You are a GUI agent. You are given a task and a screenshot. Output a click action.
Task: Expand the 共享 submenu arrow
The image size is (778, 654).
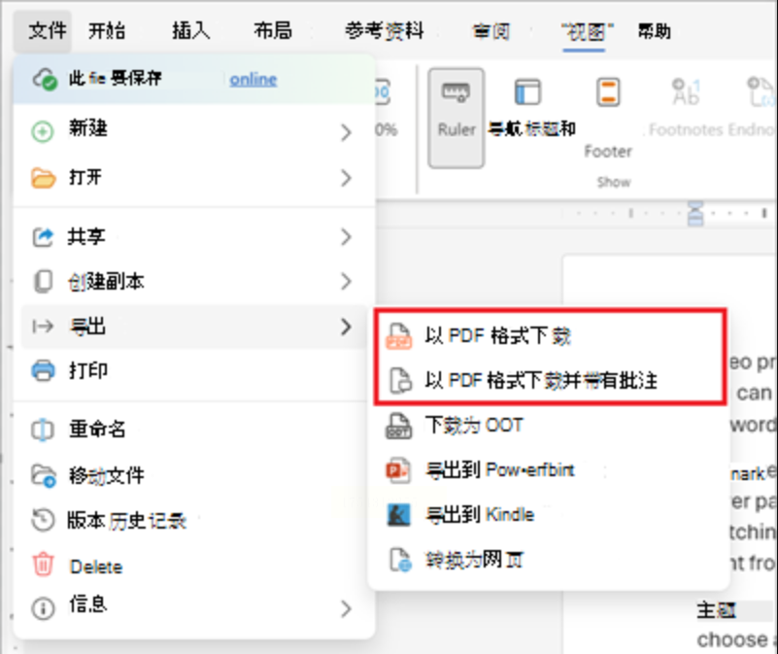(347, 237)
